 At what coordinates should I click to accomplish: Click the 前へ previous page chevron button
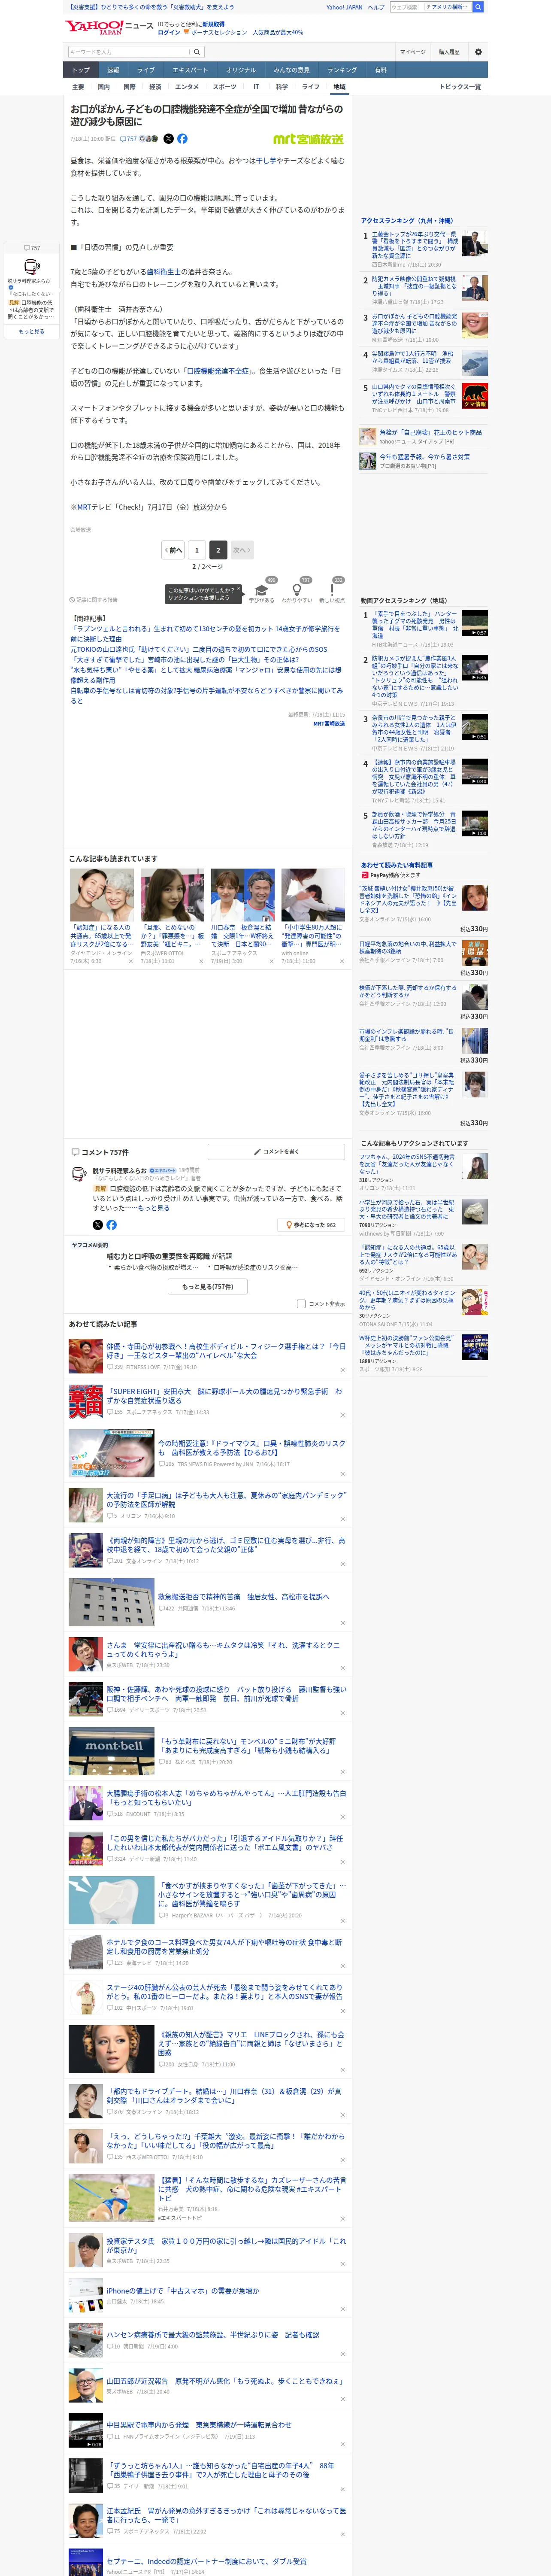point(173,550)
